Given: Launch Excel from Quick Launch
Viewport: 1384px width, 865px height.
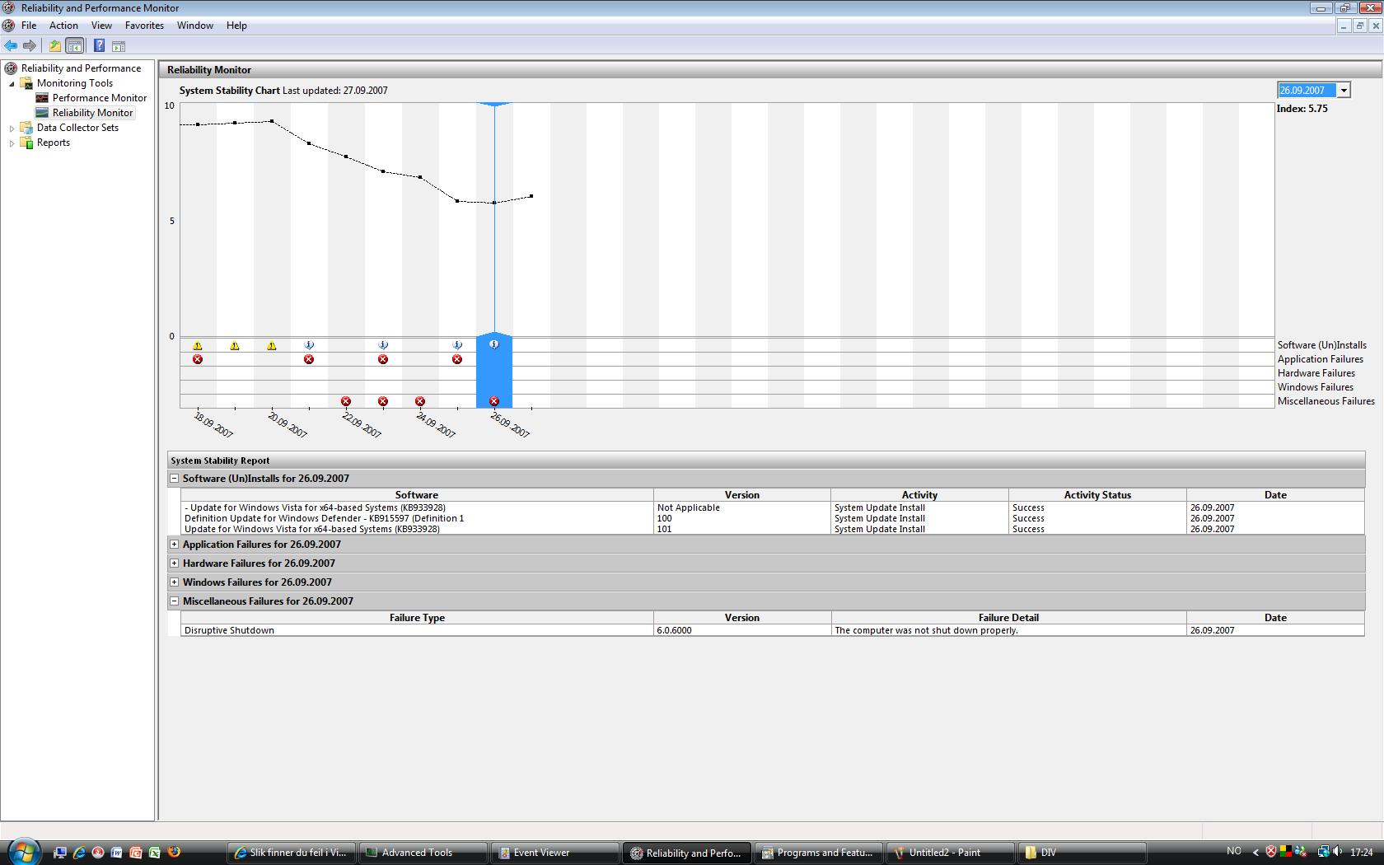Looking at the screenshot, I should click(155, 853).
